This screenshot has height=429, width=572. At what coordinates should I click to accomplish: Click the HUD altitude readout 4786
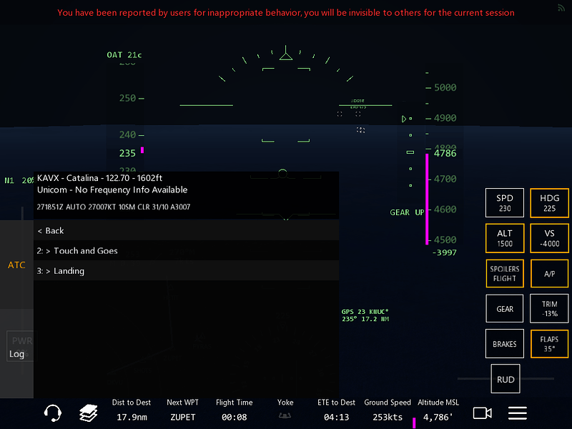coord(445,153)
